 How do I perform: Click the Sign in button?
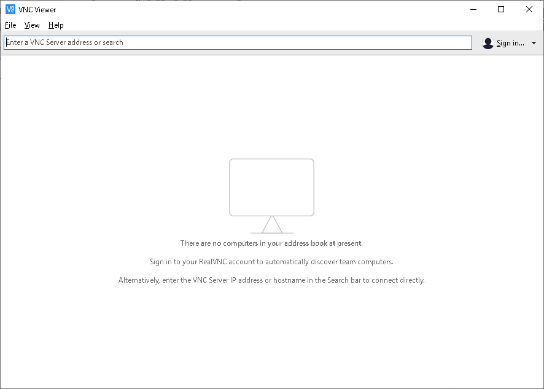(510, 43)
